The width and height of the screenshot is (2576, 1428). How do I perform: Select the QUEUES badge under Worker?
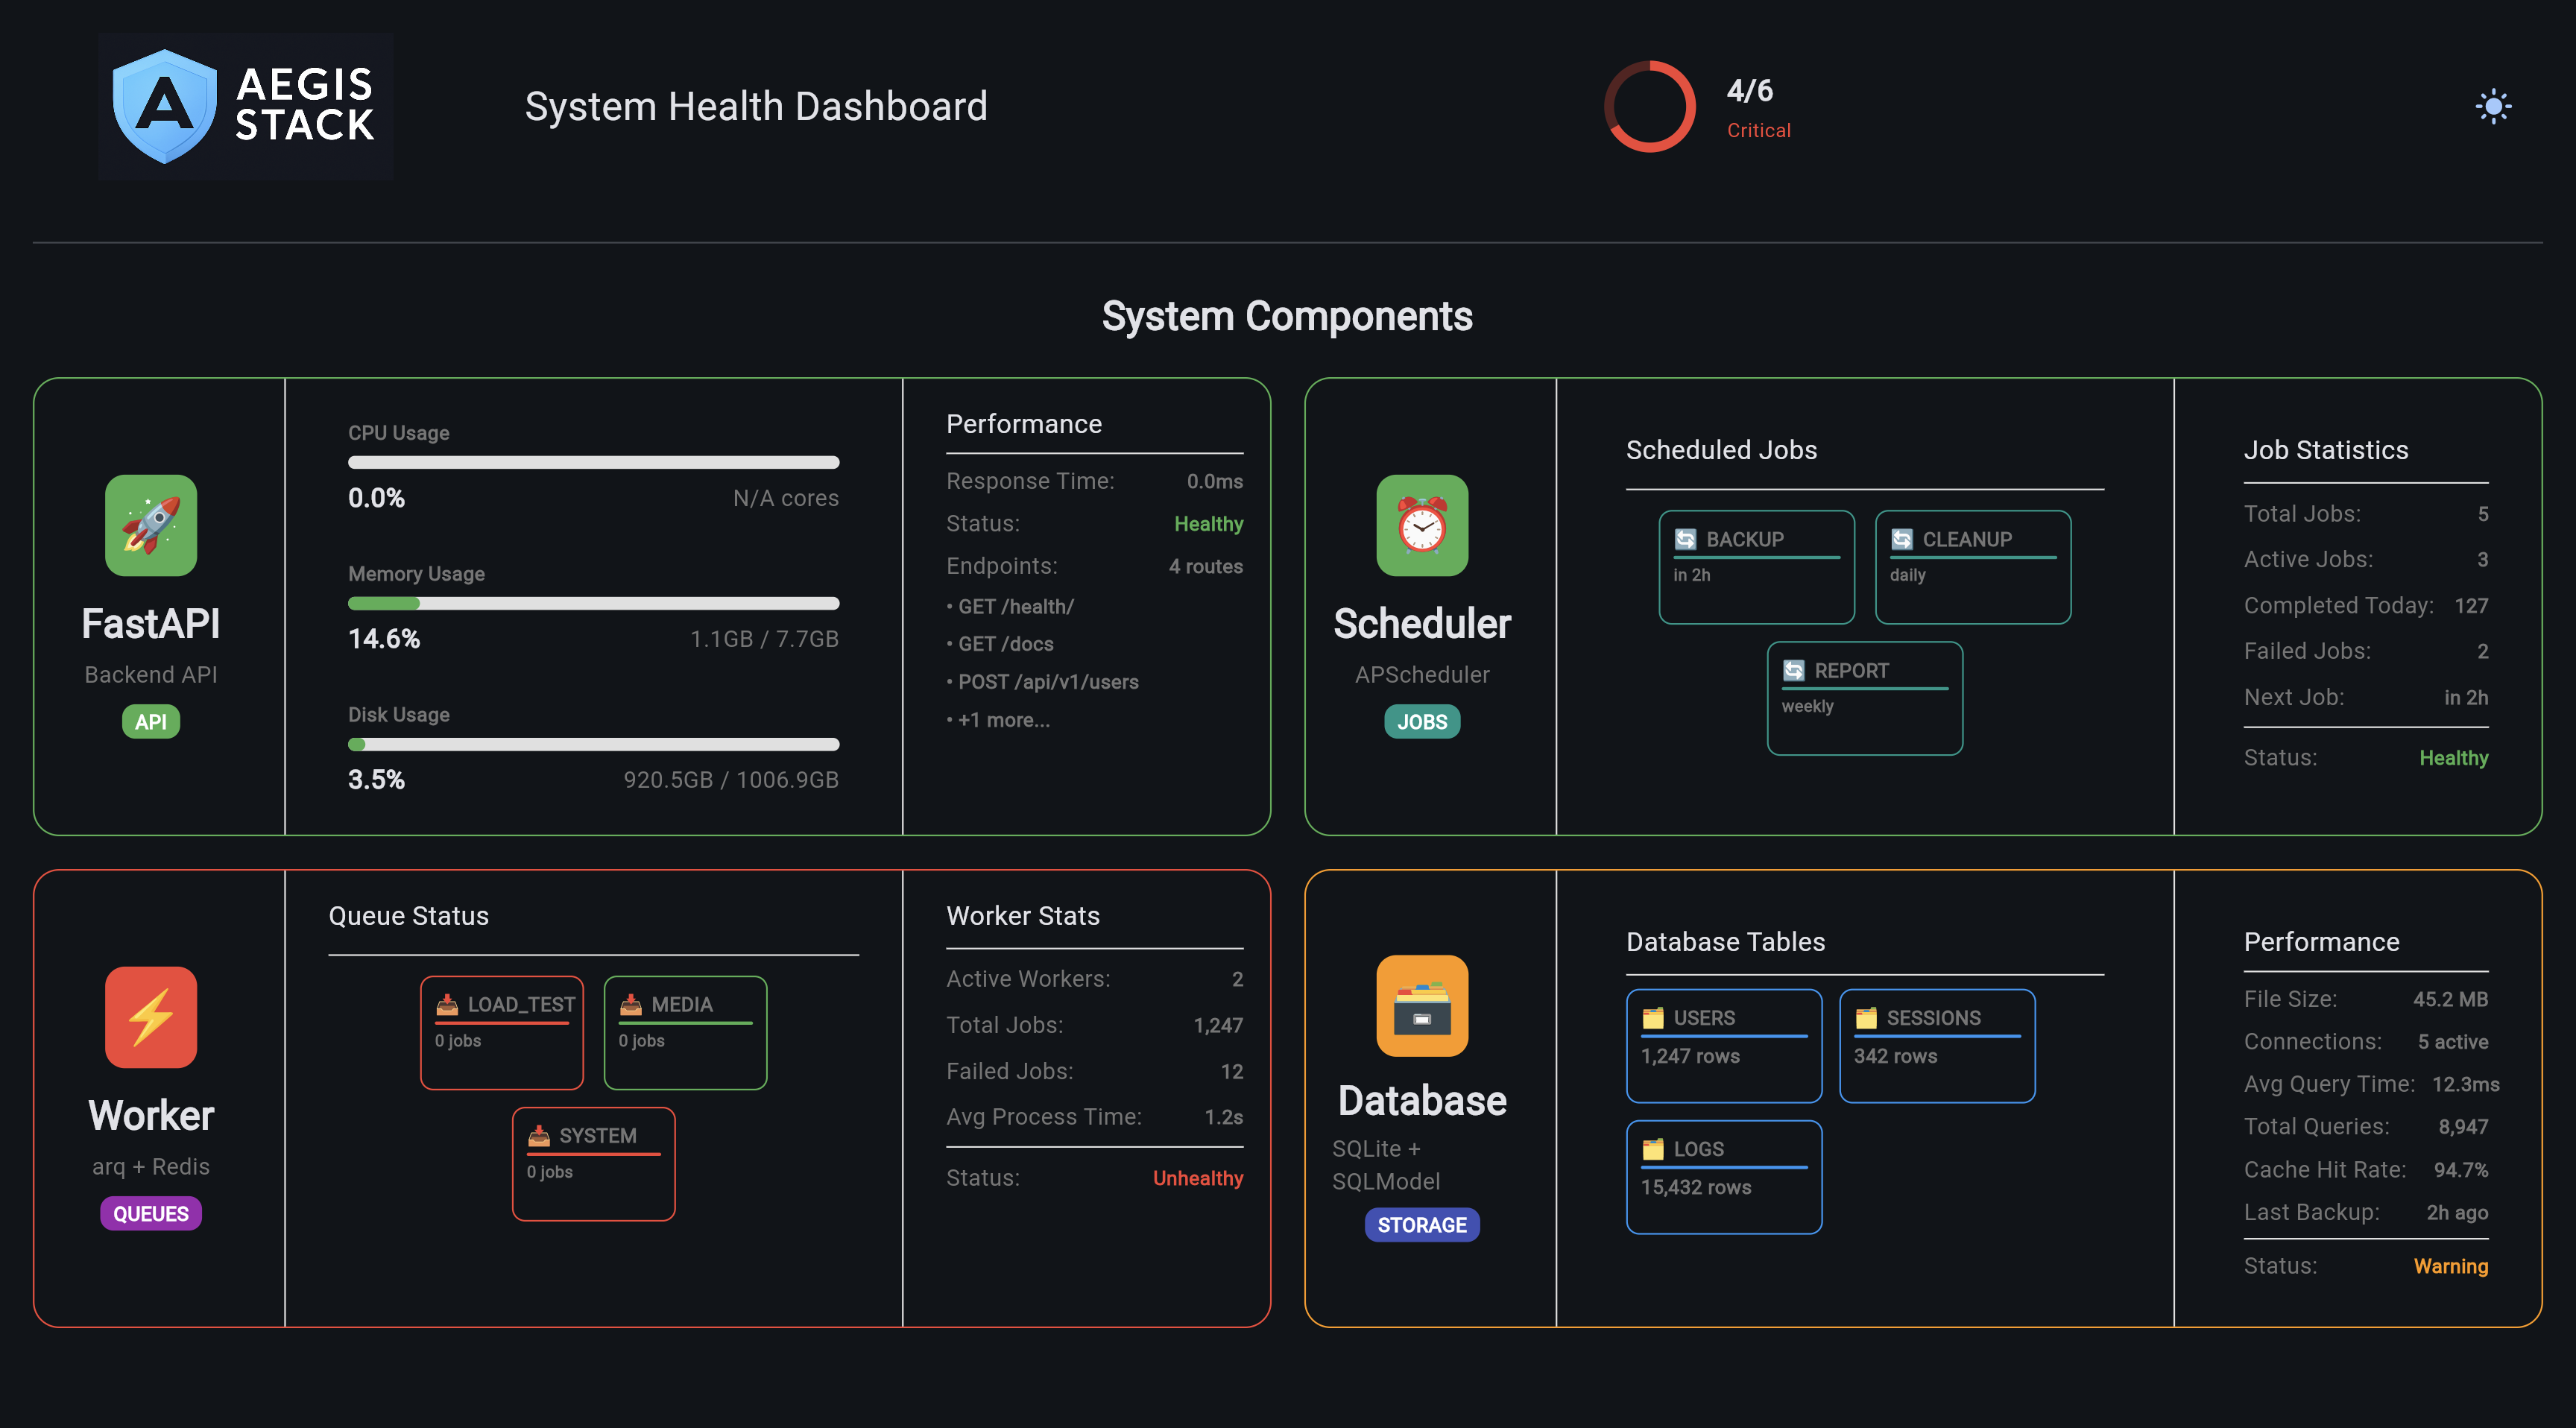[x=151, y=1214]
